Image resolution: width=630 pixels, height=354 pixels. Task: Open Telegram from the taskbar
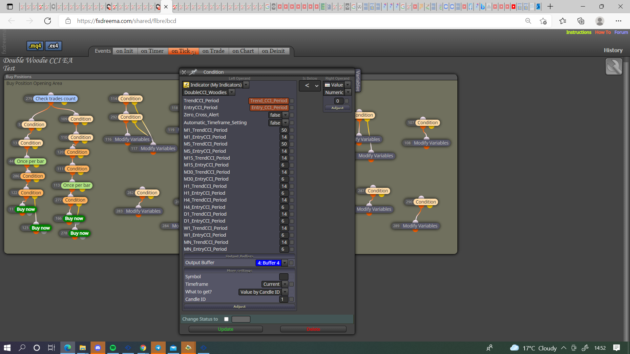(x=158, y=348)
